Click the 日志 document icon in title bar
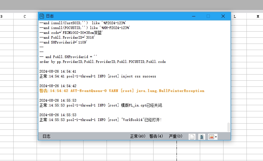This screenshot has width=263, height=161. 42,16
